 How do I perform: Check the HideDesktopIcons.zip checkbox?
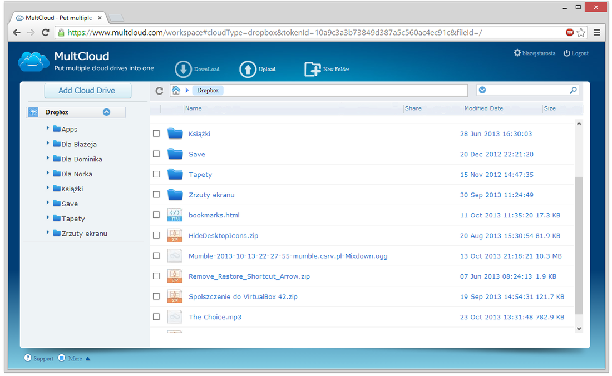pos(156,235)
